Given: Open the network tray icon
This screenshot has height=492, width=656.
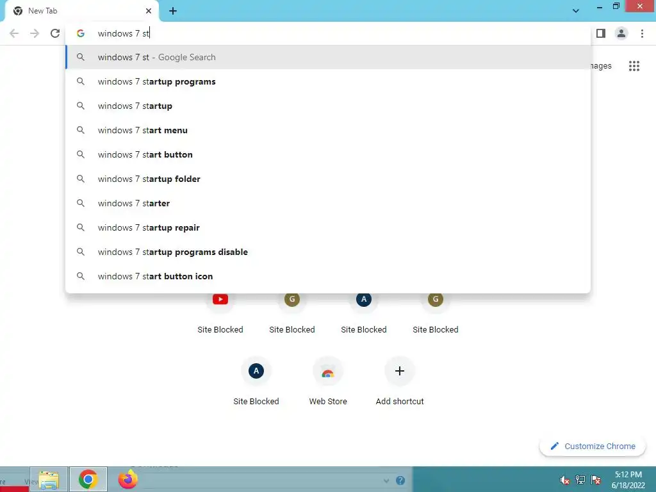Looking at the screenshot, I should coord(580,480).
